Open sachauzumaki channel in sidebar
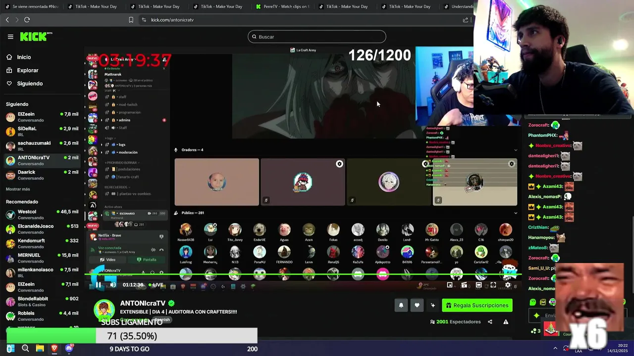The width and height of the screenshot is (634, 356). [42, 146]
